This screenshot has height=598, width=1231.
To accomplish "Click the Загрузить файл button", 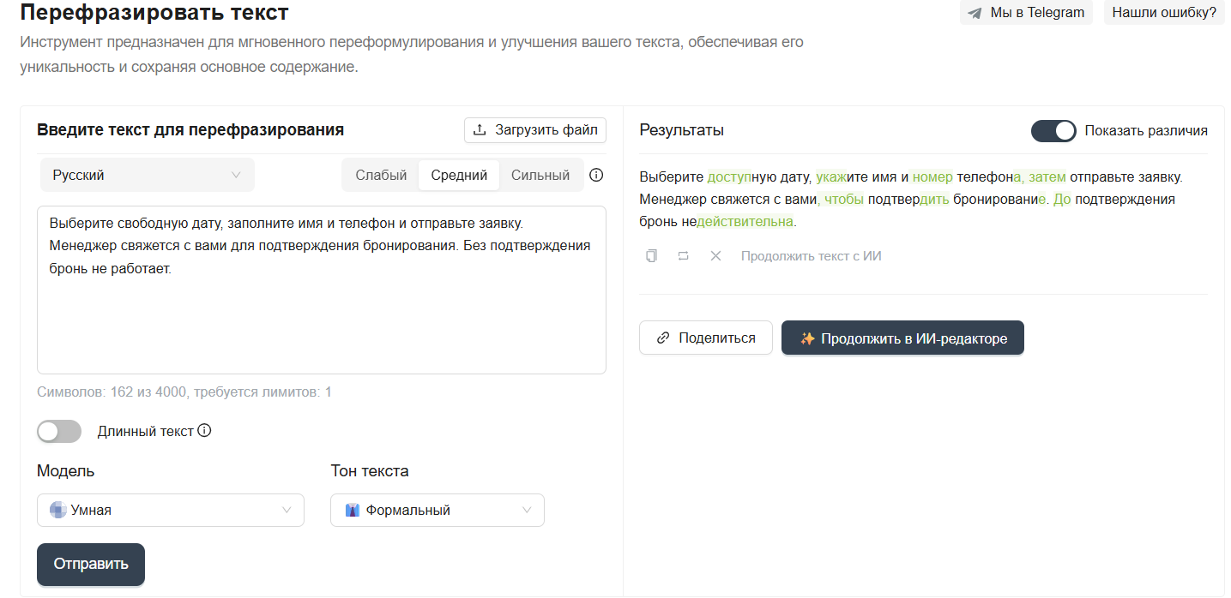I will [x=535, y=130].
